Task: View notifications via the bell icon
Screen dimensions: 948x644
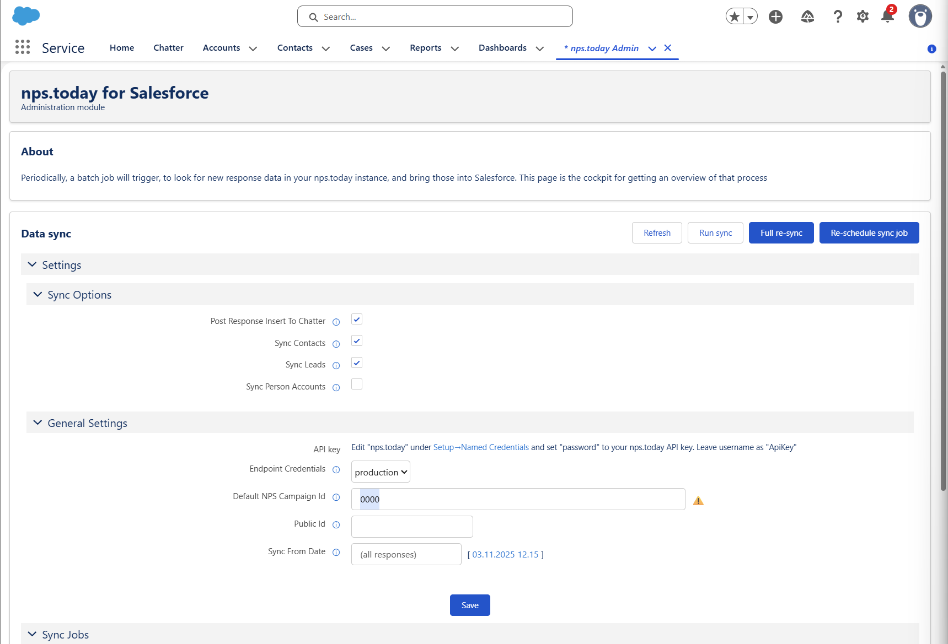Action: coord(887,17)
